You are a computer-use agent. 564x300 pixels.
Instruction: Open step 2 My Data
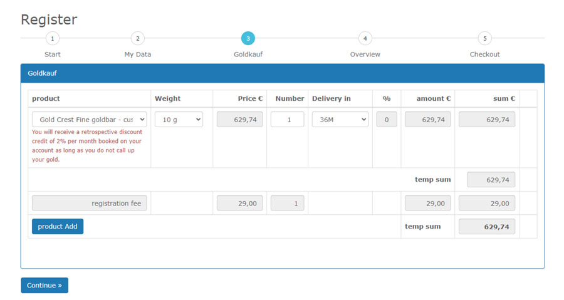[138, 39]
